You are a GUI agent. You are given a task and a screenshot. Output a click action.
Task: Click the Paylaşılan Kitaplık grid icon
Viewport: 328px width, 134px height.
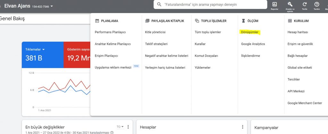(x=147, y=21)
